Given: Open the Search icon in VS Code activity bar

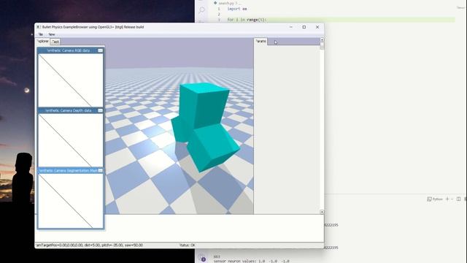Looking at the screenshot, I should 202,9.
